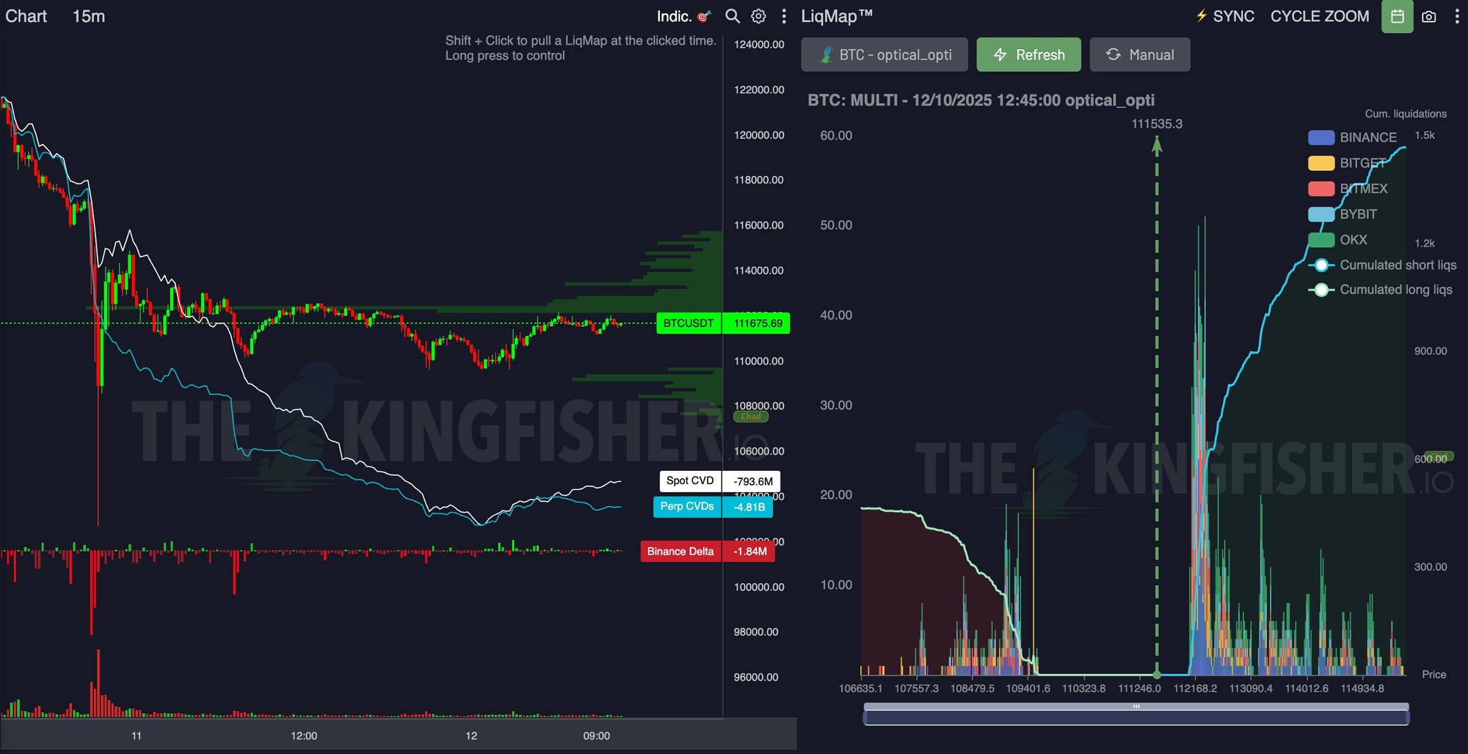Screen dimensions: 1468x754
Task: Open chart settings gear icon
Action: [x=758, y=16]
